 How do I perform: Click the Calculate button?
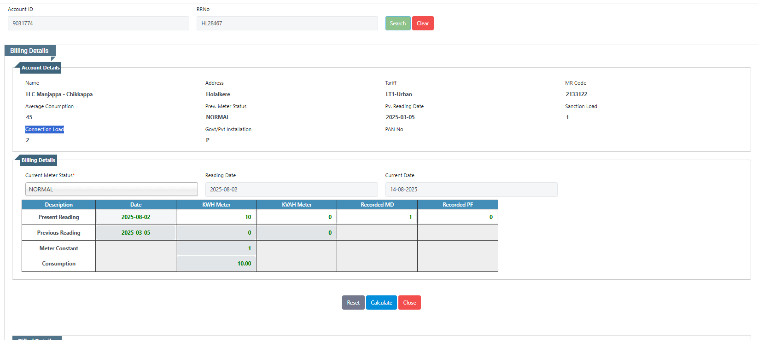[381, 303]
